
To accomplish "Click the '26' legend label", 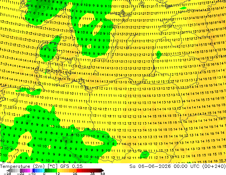I will pyautogui.click(x=75, y=174).
